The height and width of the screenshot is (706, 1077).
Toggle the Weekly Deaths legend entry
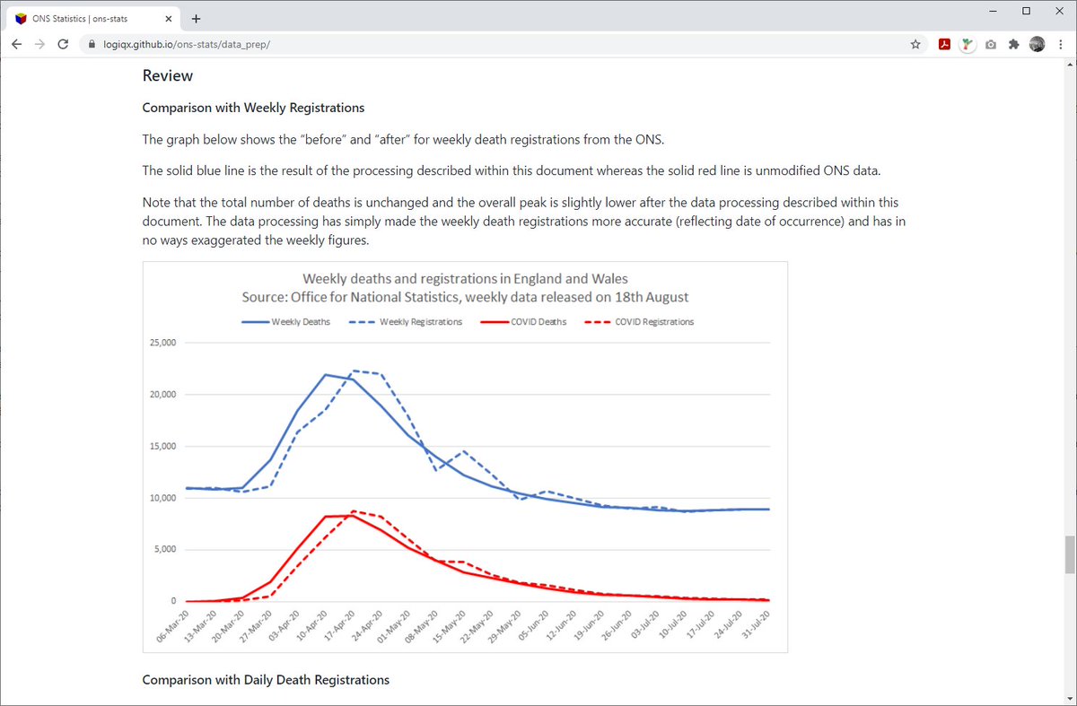click(285, 321)
